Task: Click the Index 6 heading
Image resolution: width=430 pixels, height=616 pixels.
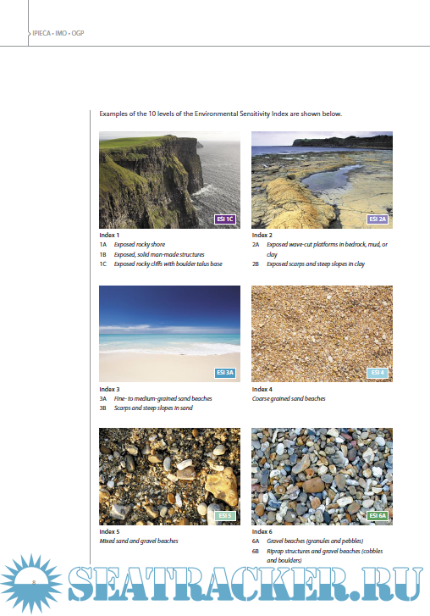Action: coord(262,531)
